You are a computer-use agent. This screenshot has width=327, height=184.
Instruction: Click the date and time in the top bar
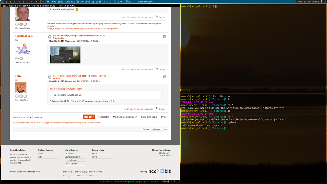[x=308, y=2]
